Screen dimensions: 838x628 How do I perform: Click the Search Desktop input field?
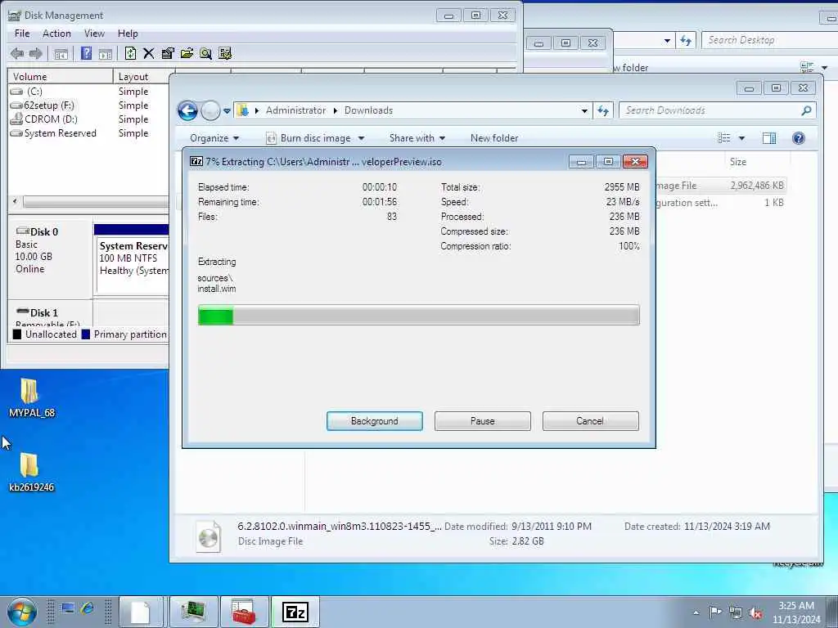[x=769, y=40]
